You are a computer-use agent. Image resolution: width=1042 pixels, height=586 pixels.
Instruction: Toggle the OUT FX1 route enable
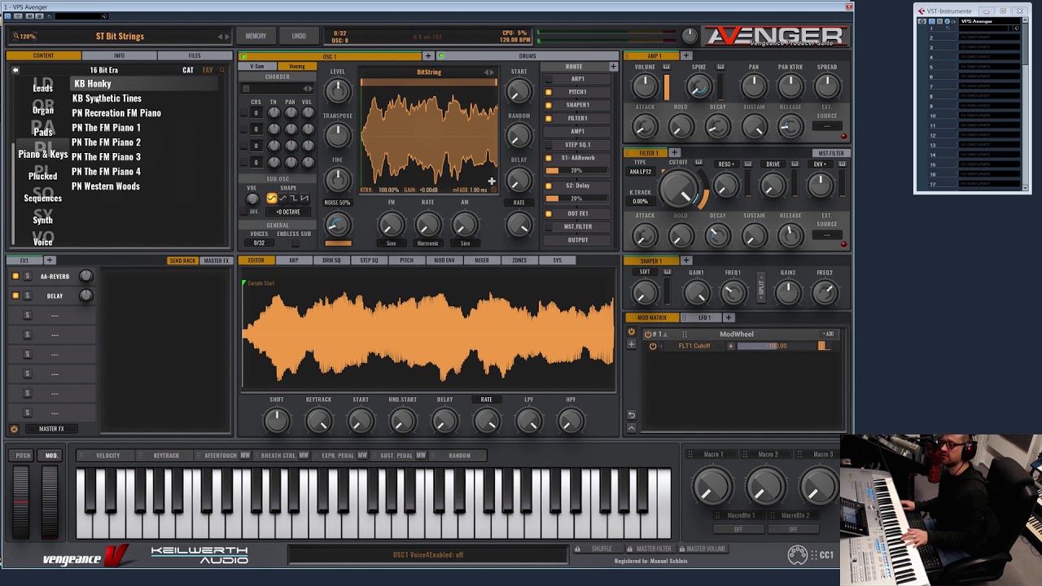548,213
